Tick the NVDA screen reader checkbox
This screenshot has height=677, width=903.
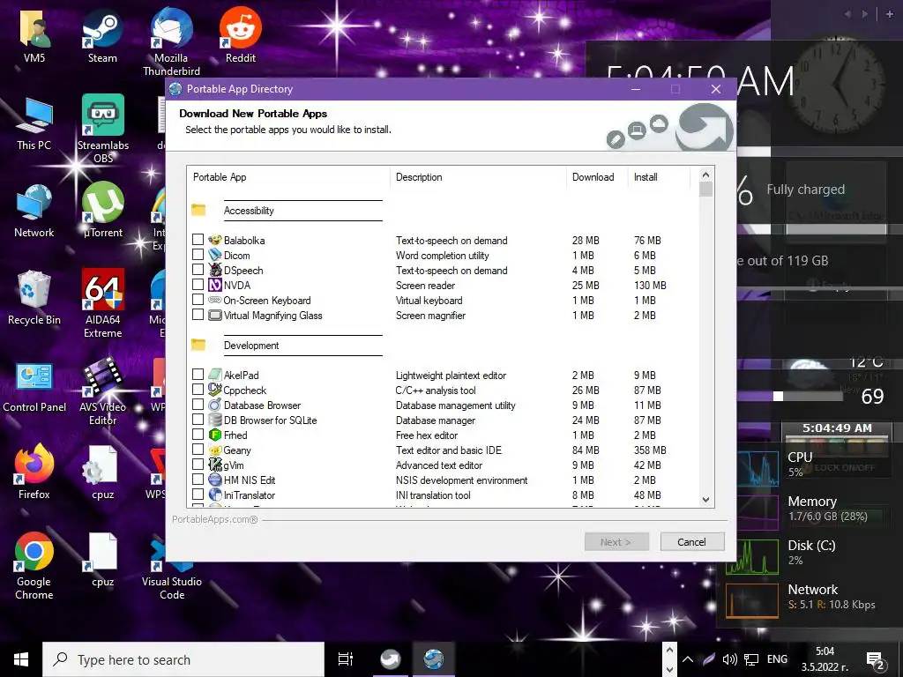[198, 285]
